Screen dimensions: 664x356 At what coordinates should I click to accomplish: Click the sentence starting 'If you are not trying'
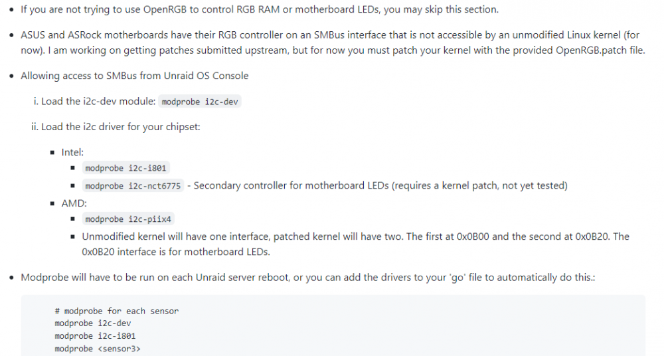[x=260, y=9]
